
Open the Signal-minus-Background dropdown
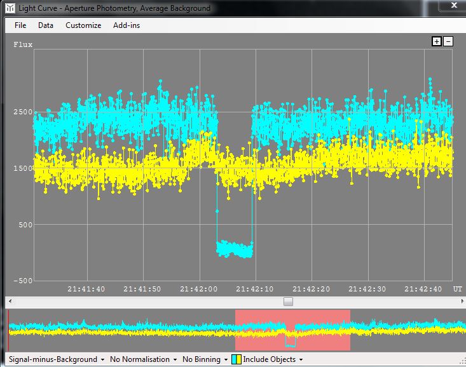(56, 359)
